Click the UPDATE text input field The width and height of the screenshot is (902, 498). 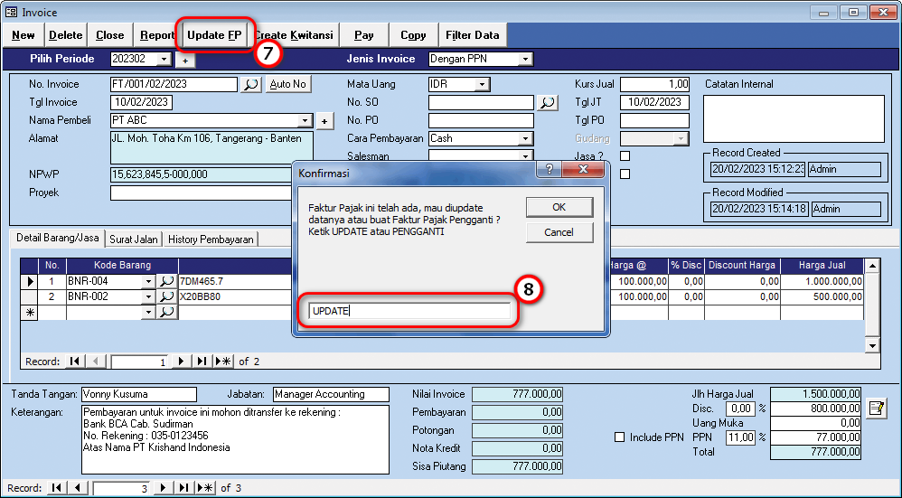(408, 311)
